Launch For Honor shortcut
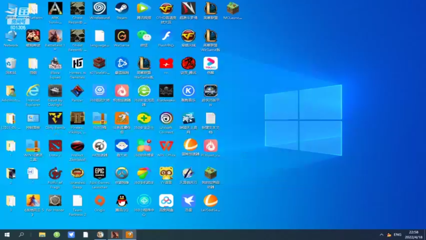 click(x=55, y=203)
